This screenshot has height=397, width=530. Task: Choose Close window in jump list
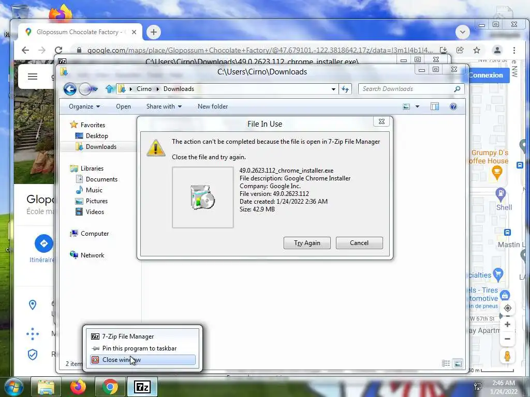point(143,360)
